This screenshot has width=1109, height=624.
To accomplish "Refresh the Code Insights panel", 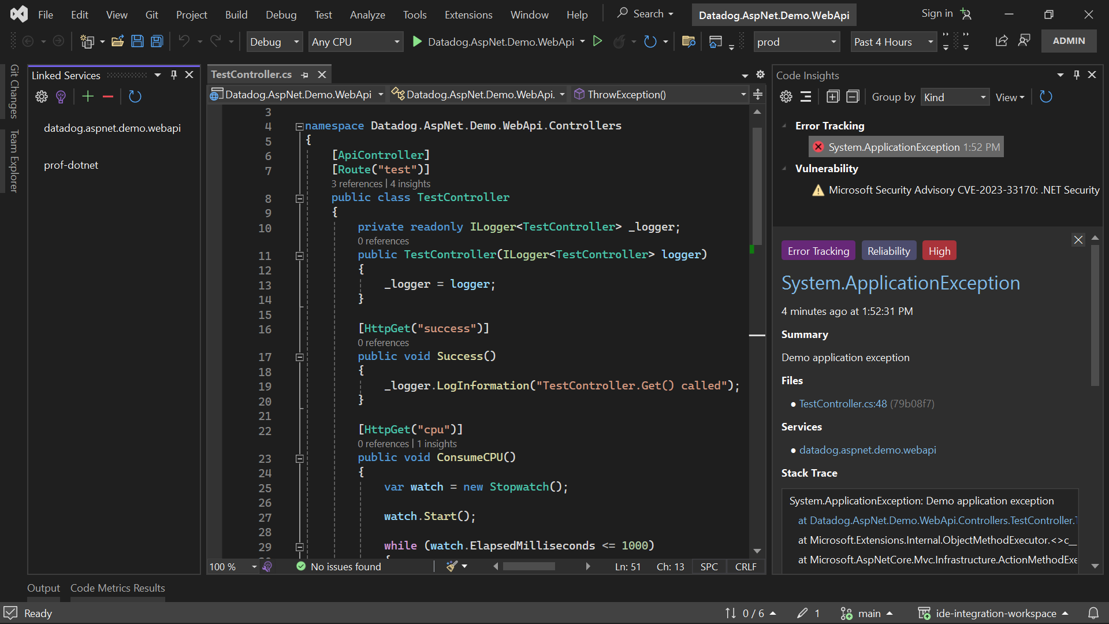I will (x=1046, y=96).
